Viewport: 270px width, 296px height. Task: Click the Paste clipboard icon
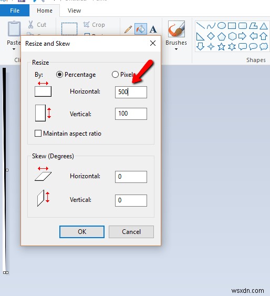click(14, 29)
